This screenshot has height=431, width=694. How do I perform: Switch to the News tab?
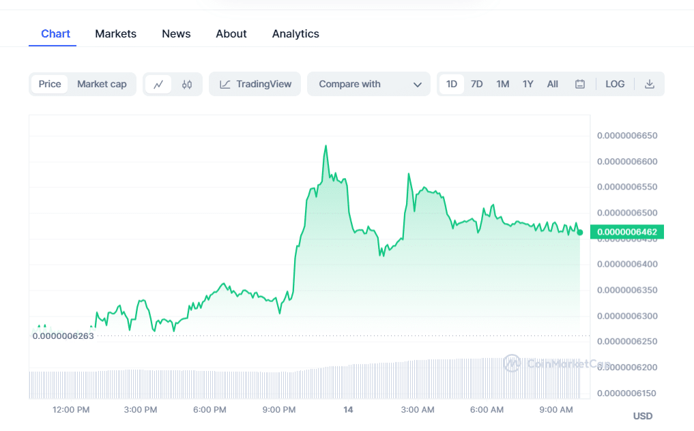tap(176, 34)
